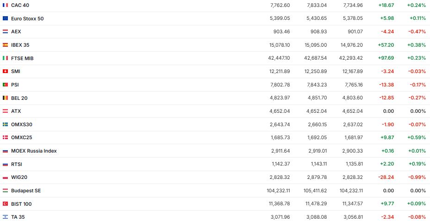430x221 pixels.
Task: Click the Israel flag beside TA 35
Action: coord(5,217)
